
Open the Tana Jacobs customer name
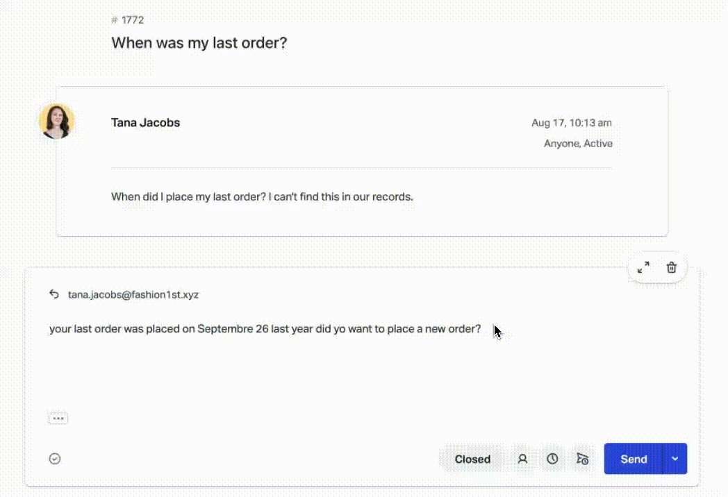coord(145,122)
